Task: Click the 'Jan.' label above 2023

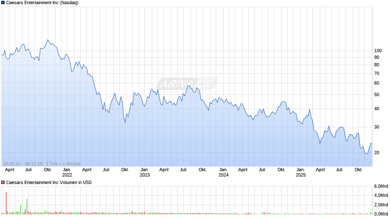Action: click(145, 170)
